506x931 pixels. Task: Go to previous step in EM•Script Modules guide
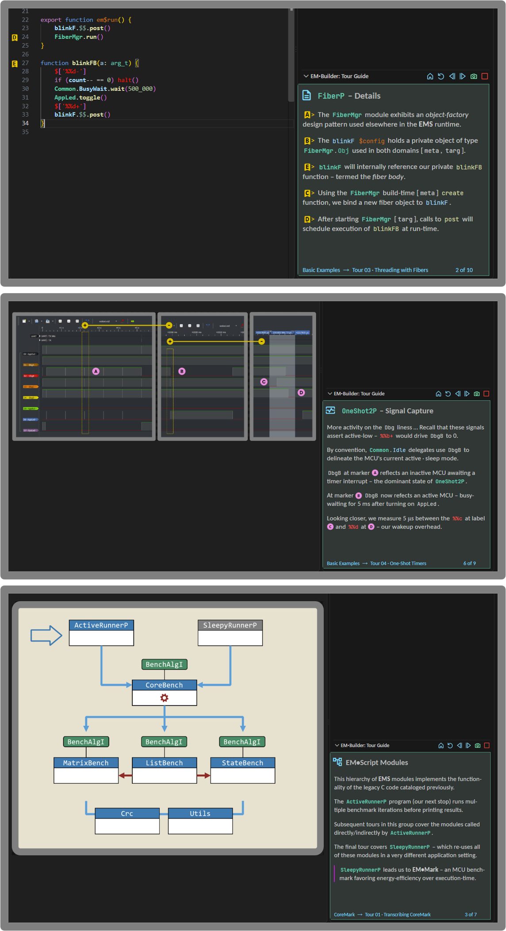click(460, 746)
